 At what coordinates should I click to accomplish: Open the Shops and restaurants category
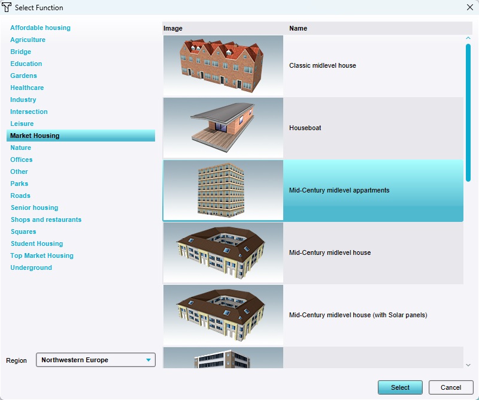coord(46,219)
